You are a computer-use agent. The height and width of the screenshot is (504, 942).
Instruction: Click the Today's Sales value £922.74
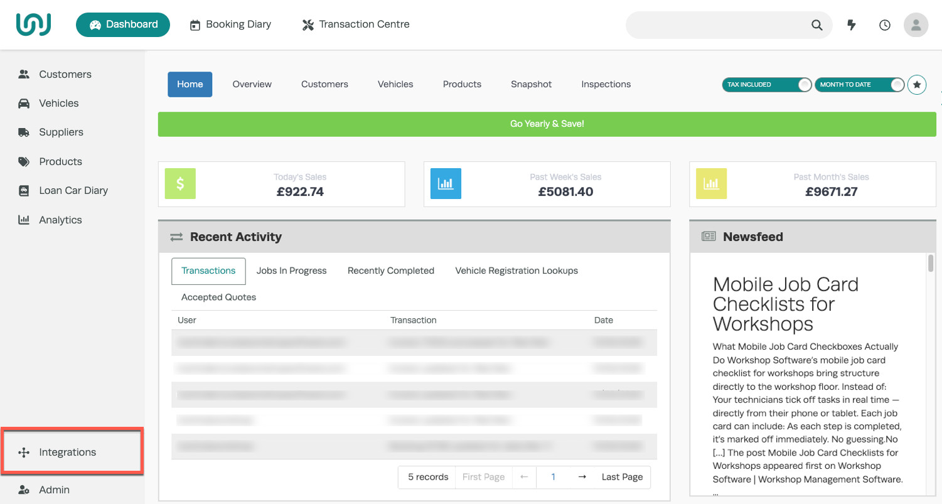[x=300, y=192]
